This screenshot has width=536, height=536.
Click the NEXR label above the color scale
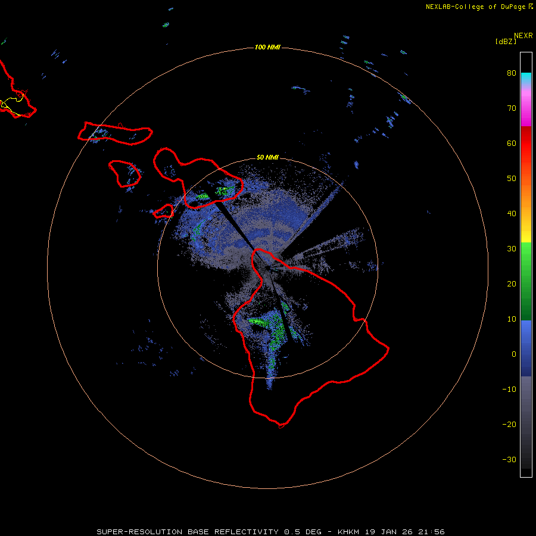click(x=523, y=36)
